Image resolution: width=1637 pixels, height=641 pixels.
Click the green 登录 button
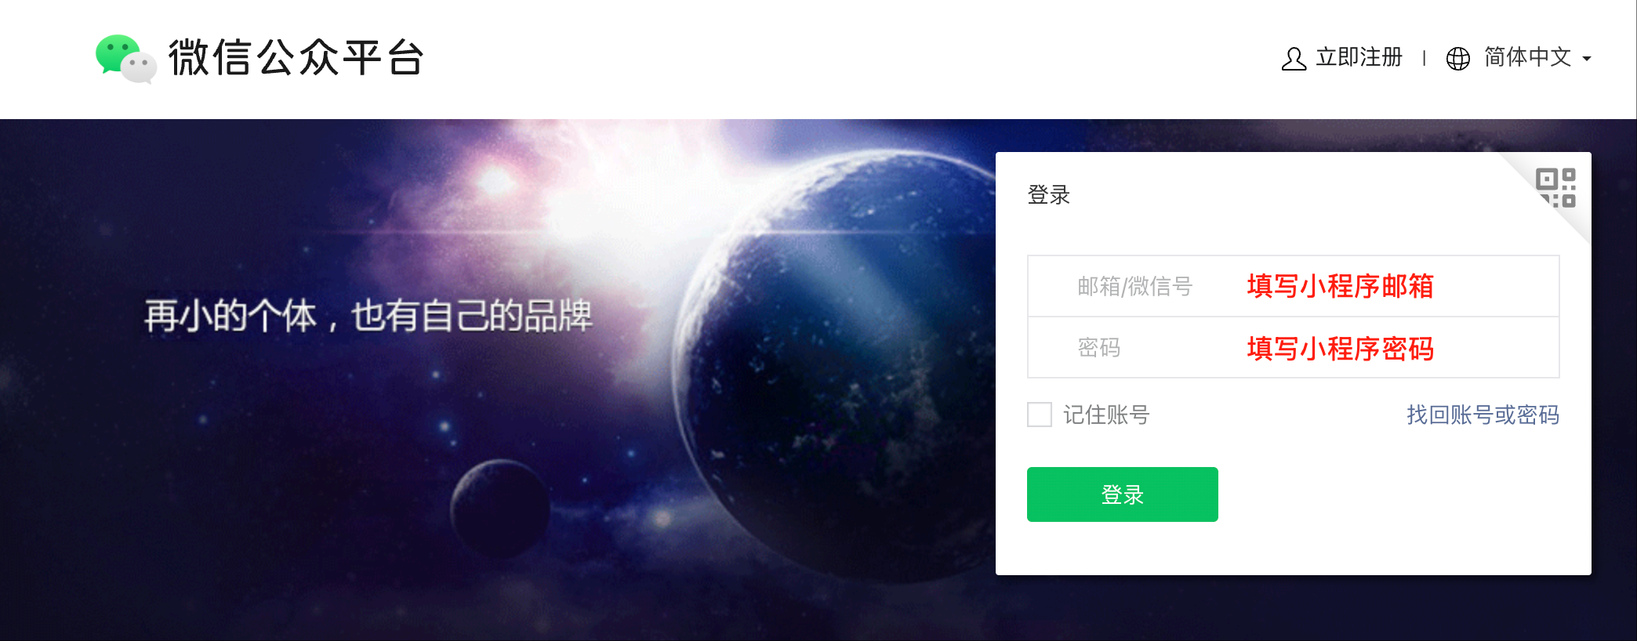pos(1123,494)
